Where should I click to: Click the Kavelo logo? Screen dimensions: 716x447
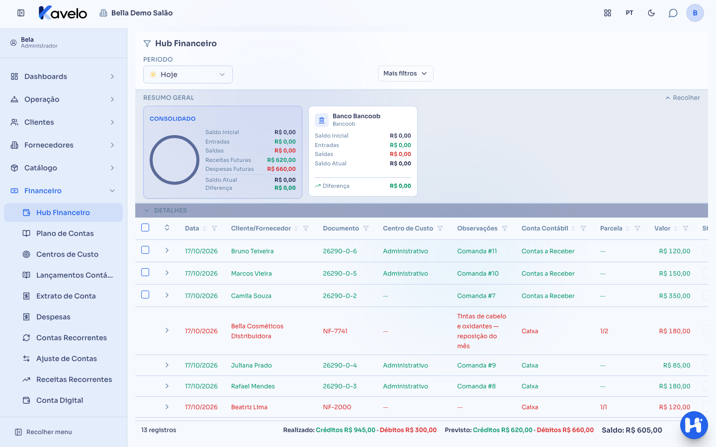[63, 13]
